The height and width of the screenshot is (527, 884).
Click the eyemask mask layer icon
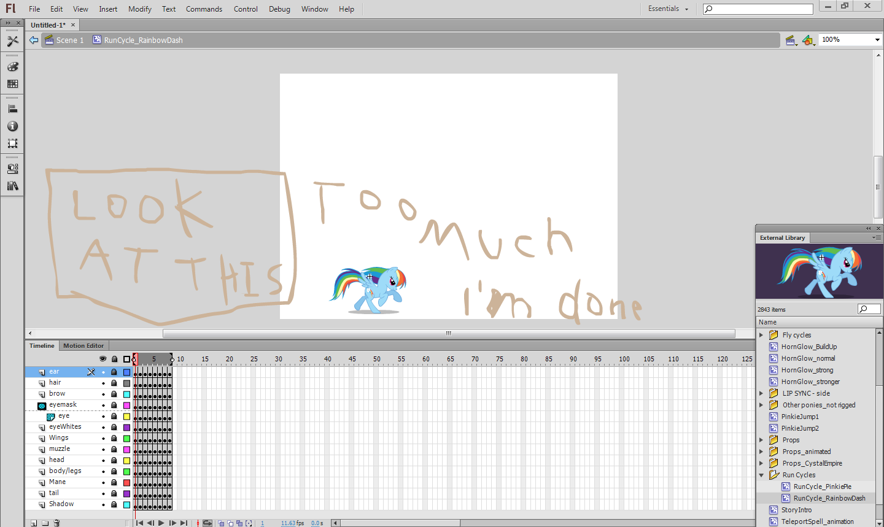(x=42, y=406)
